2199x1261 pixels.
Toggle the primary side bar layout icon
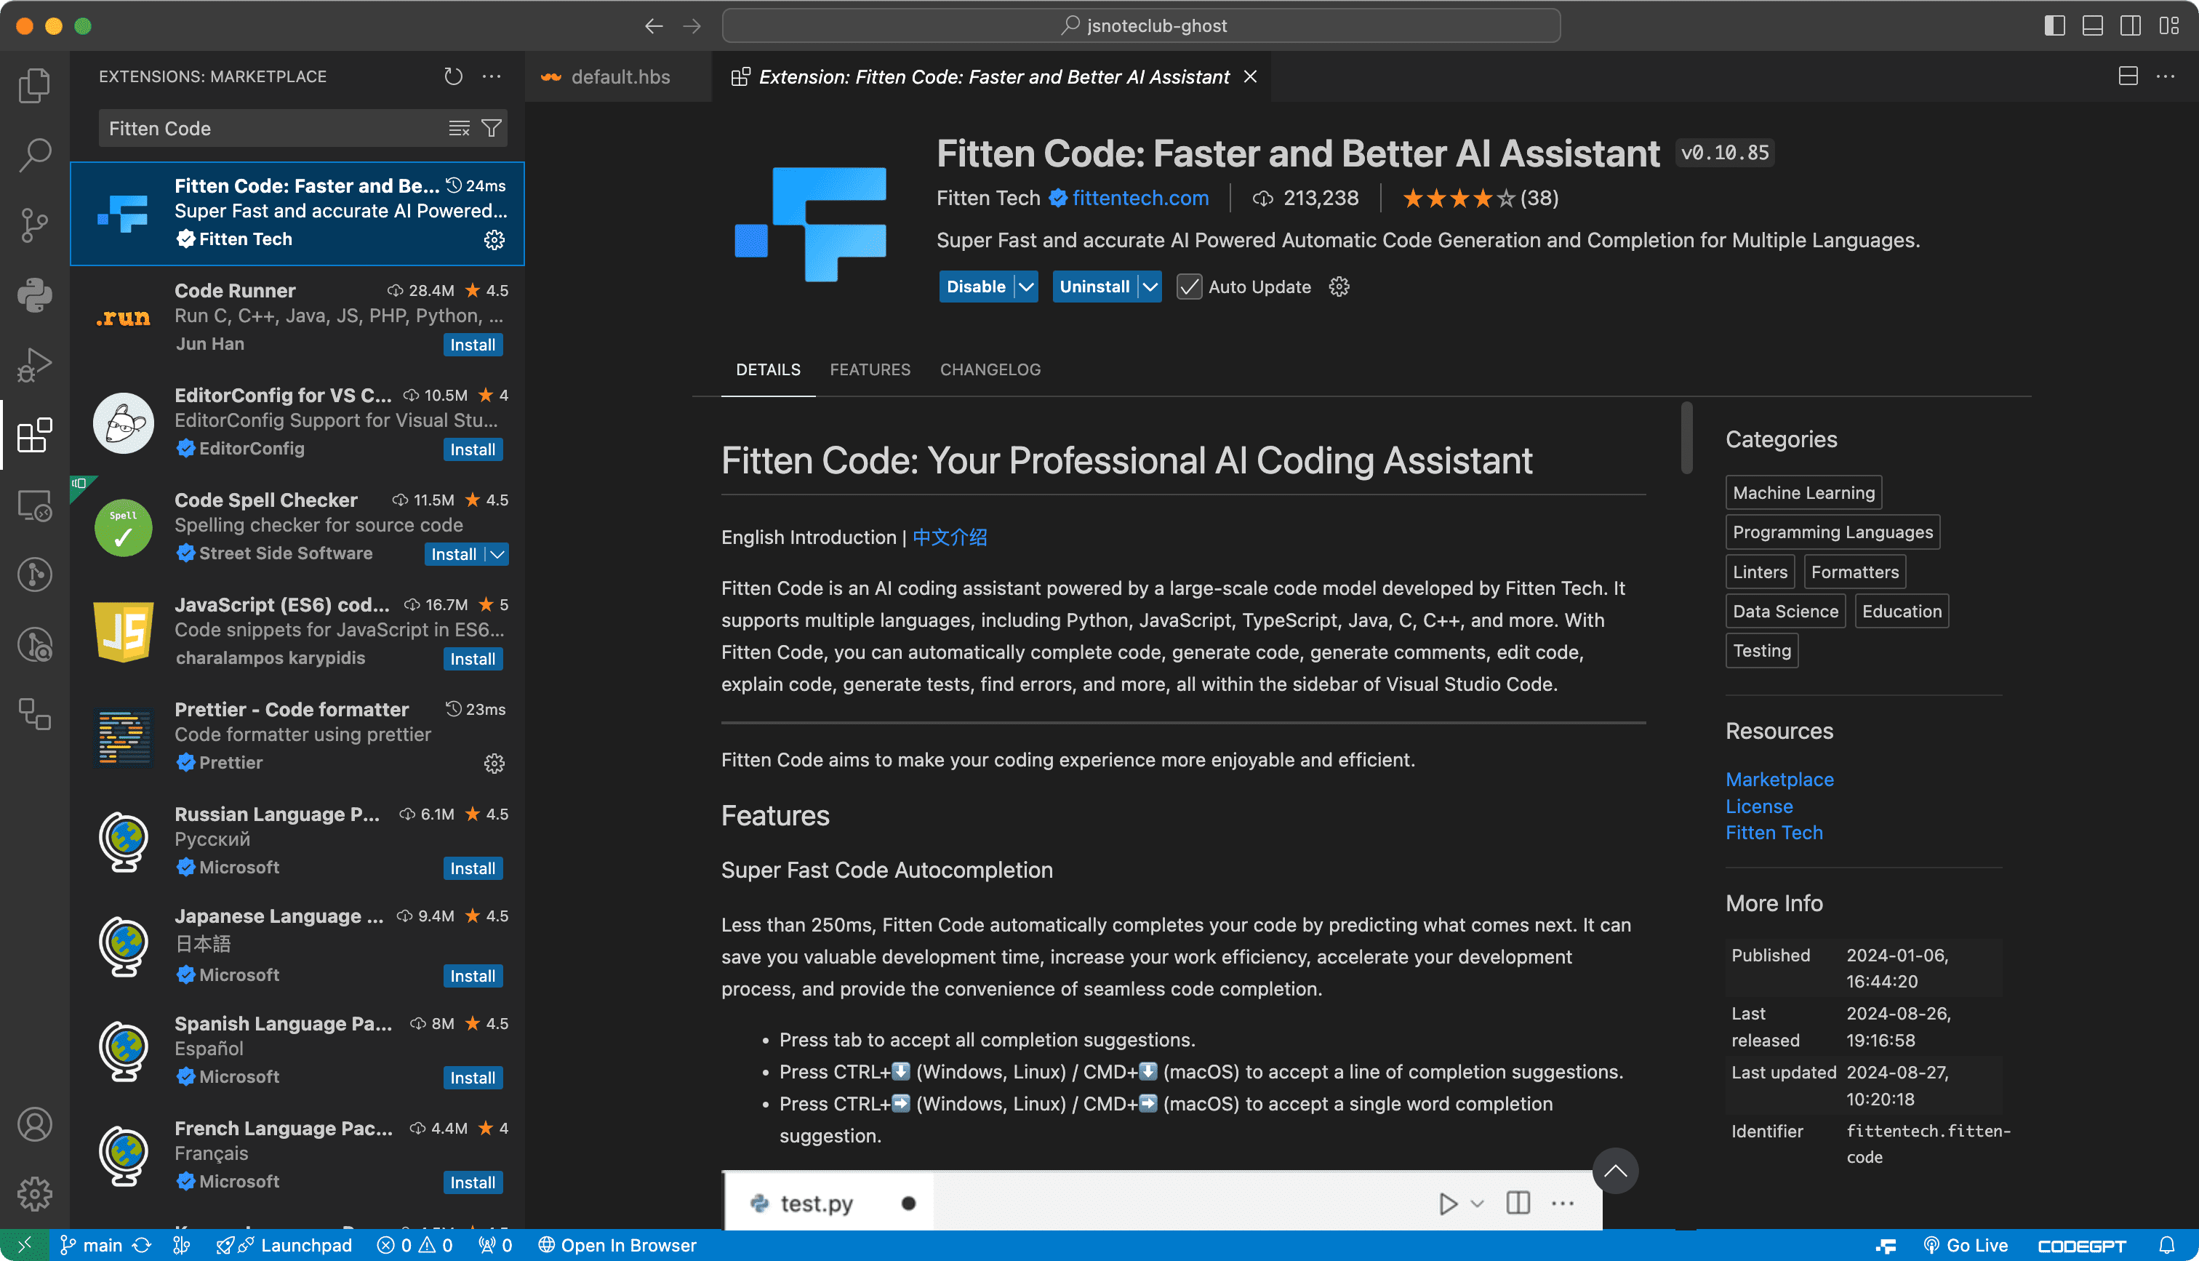(2054, 26)
